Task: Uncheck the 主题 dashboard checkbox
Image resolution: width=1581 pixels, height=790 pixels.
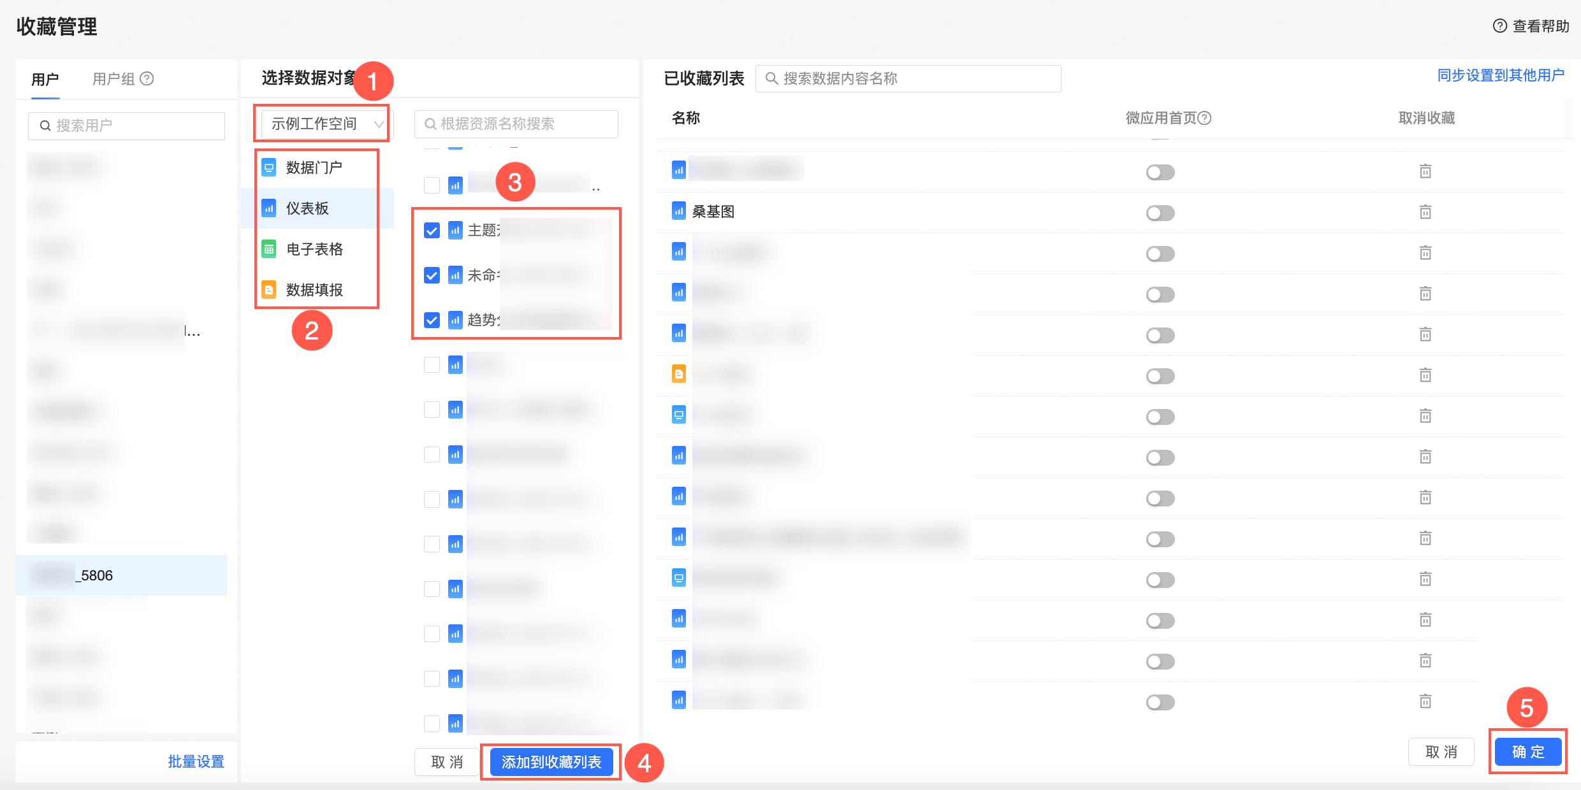Action: click(x=432, y=231)
